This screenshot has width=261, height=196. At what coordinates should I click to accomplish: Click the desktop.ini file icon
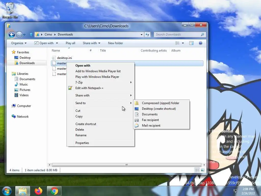tap(54, 58)
